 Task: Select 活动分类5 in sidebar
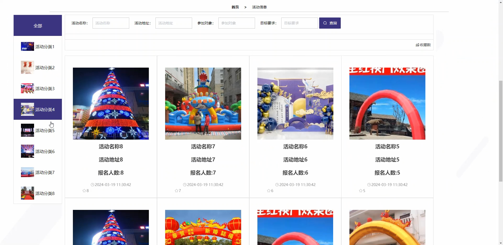pos(38,130)
